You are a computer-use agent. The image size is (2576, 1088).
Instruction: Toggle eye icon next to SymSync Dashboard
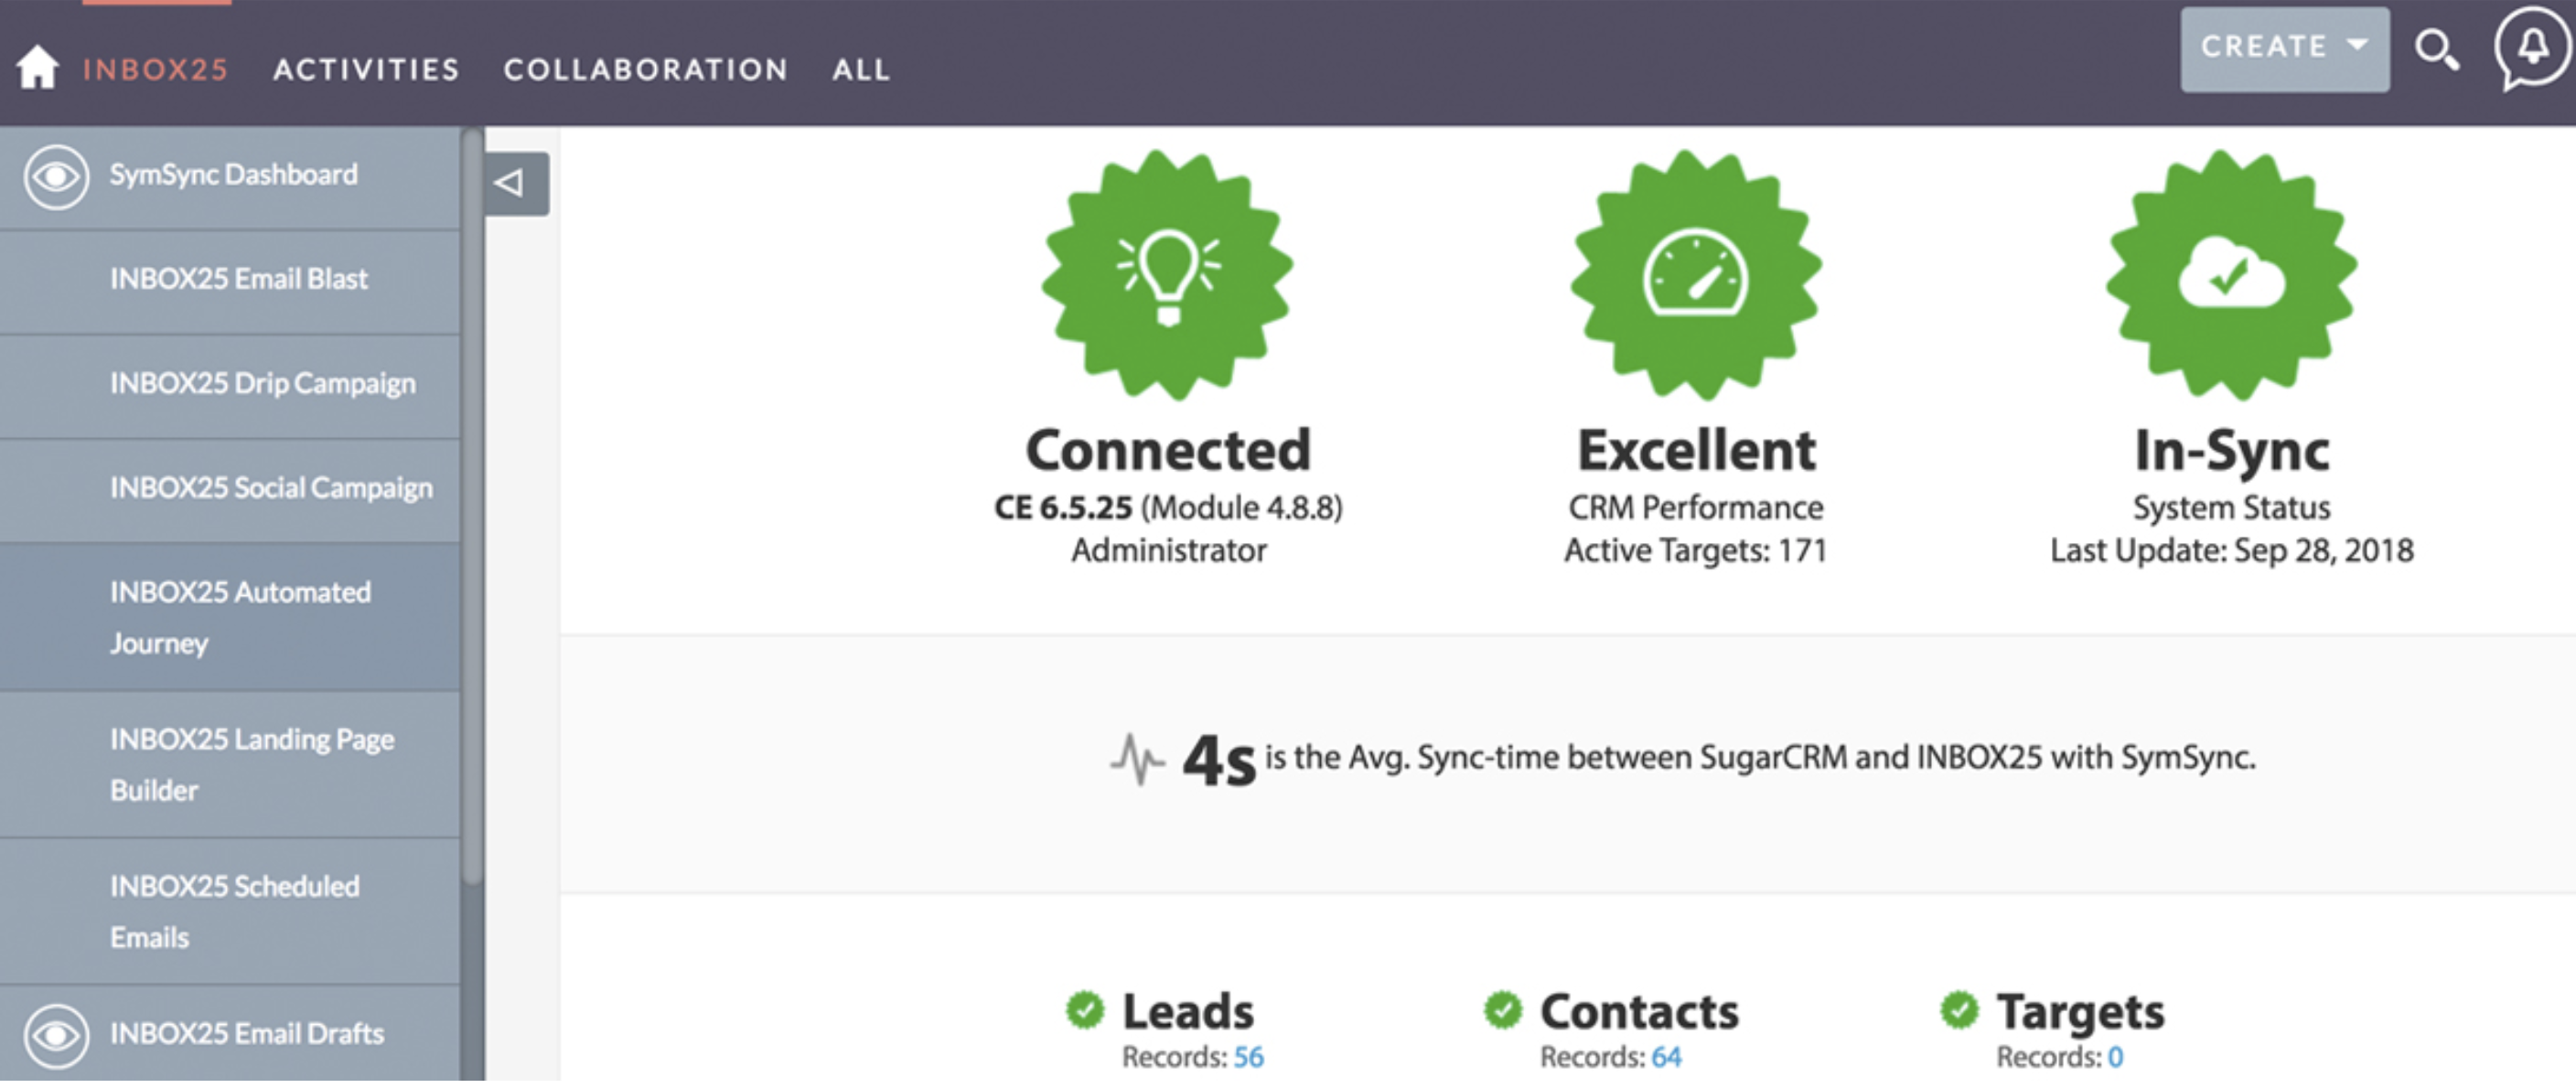[56, 176]
